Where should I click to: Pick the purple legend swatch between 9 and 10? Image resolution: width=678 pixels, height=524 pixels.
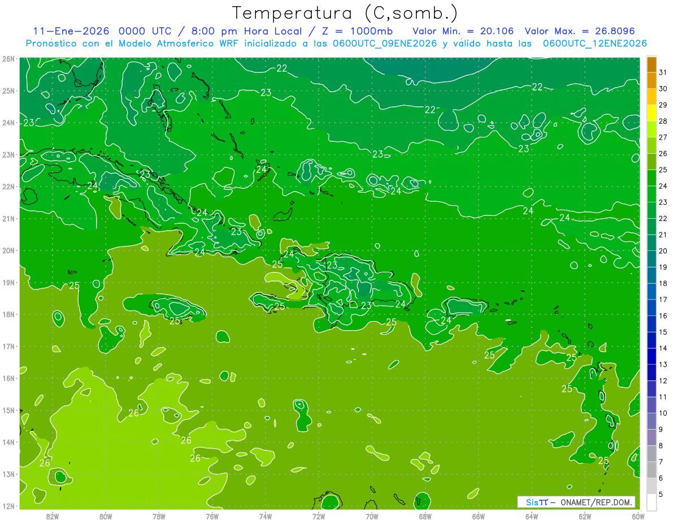651,421
